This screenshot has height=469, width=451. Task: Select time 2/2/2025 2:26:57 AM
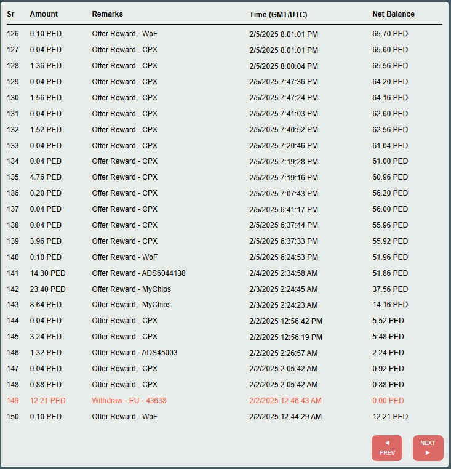pos(284,353)
